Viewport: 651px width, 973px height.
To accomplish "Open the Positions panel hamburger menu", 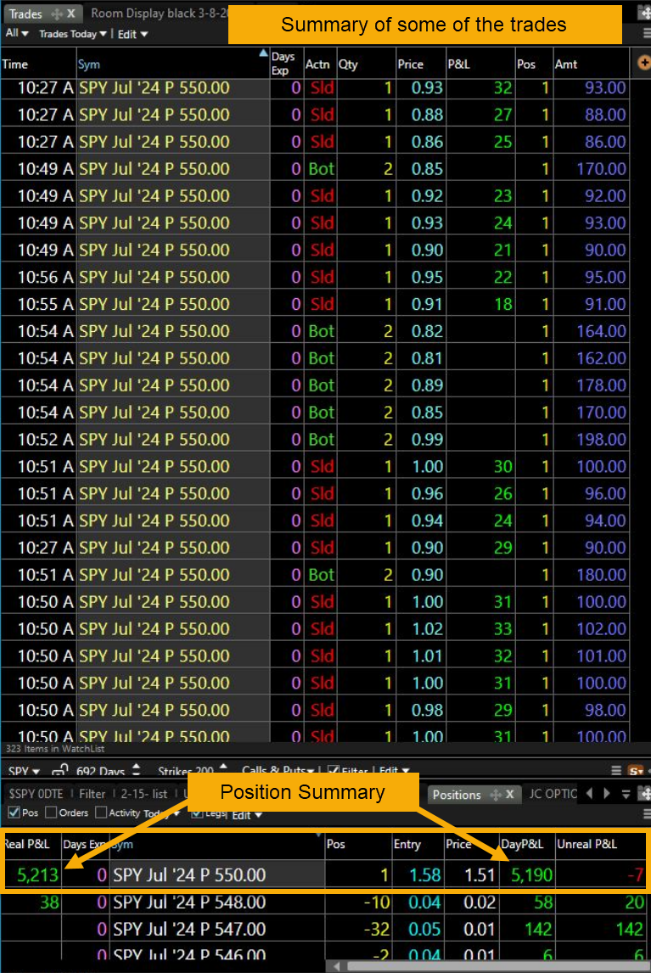I will coord(646,813).
